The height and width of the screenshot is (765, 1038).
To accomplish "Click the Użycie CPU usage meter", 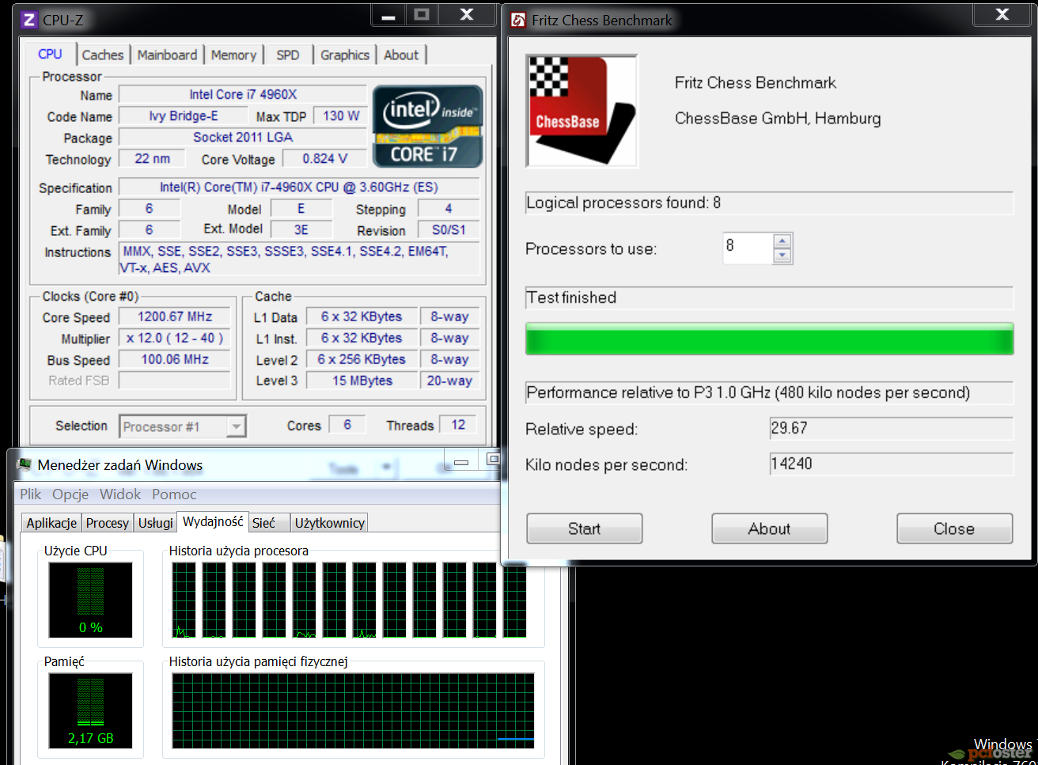I will click(x=90, y=600).
